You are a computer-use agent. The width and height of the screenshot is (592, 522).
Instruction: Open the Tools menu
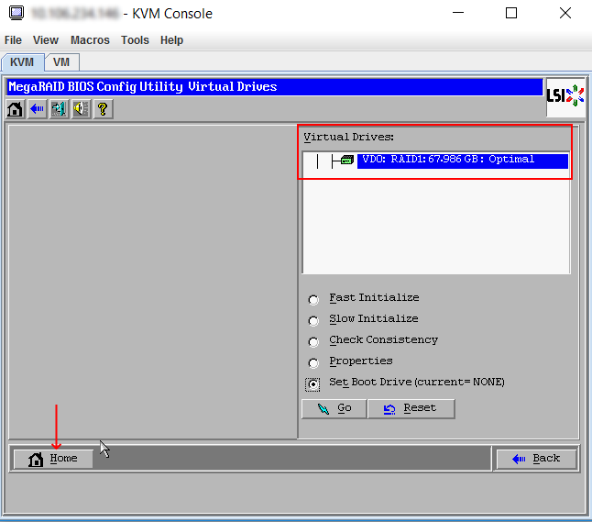(x=135, y=40)
